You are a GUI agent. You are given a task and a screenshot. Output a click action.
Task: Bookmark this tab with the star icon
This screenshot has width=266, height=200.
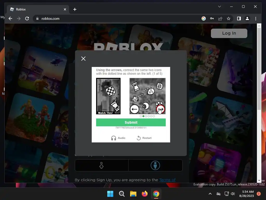tap(229, 18)
